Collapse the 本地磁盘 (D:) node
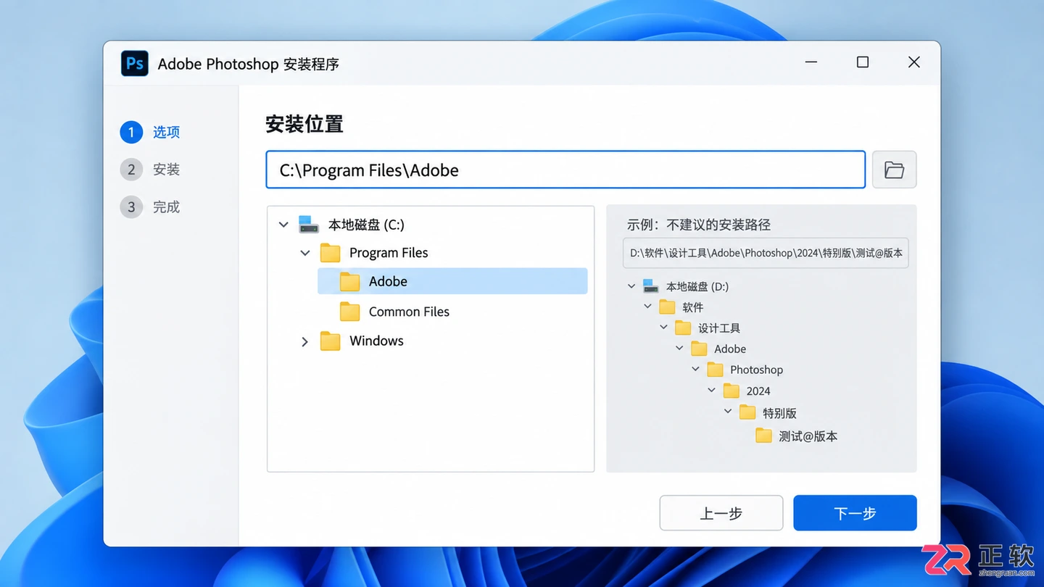Viewport: 1044px width, 587px height. pos(631,286)
